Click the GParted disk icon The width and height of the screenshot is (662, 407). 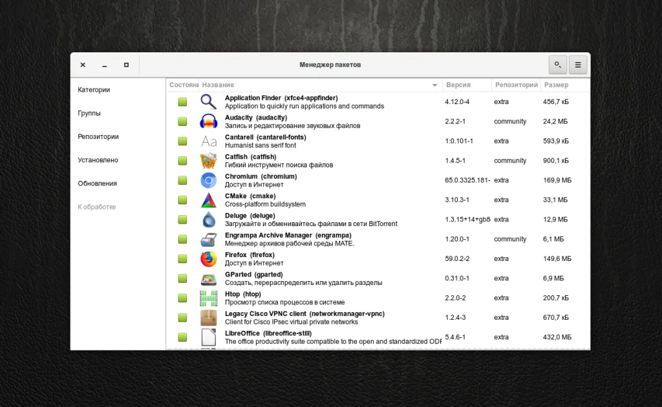(x=209, y=278)
